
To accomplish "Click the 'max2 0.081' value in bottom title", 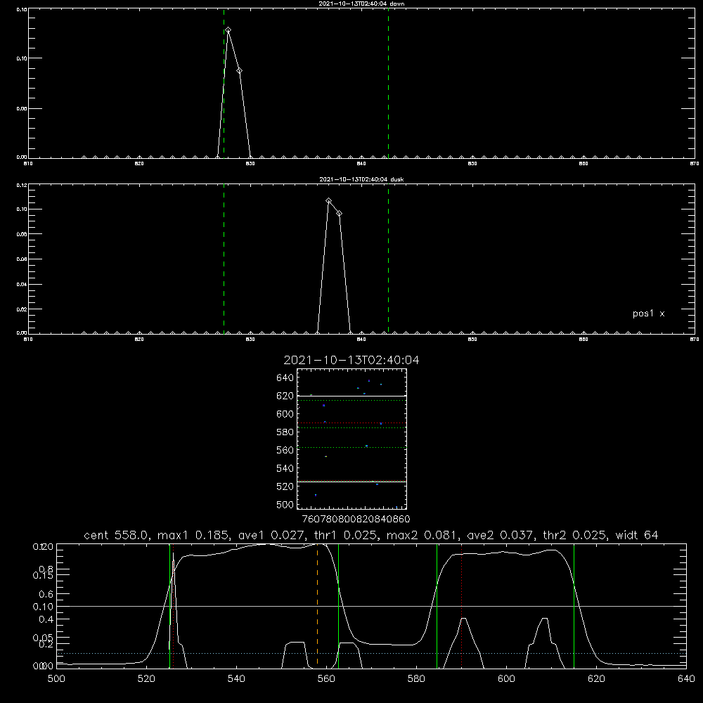I will coord(422,535).
